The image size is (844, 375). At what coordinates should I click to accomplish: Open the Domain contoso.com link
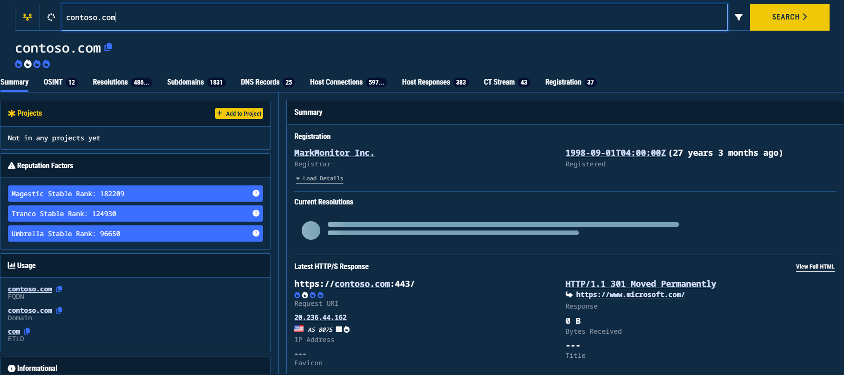coord(30,310)
